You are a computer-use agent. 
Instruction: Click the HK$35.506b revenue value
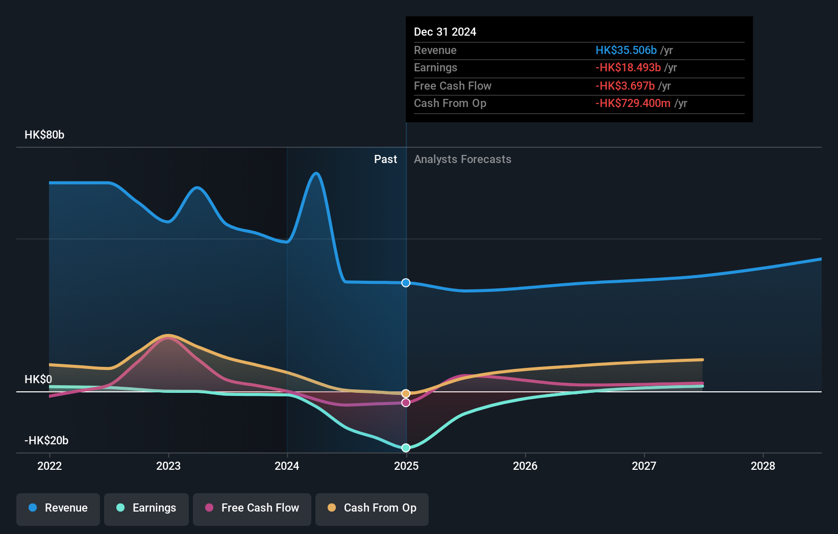point(626,50)
